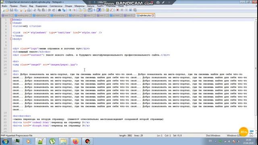Open the Запуск menu
Screen dimensions: 258x145
coord(91,6)
